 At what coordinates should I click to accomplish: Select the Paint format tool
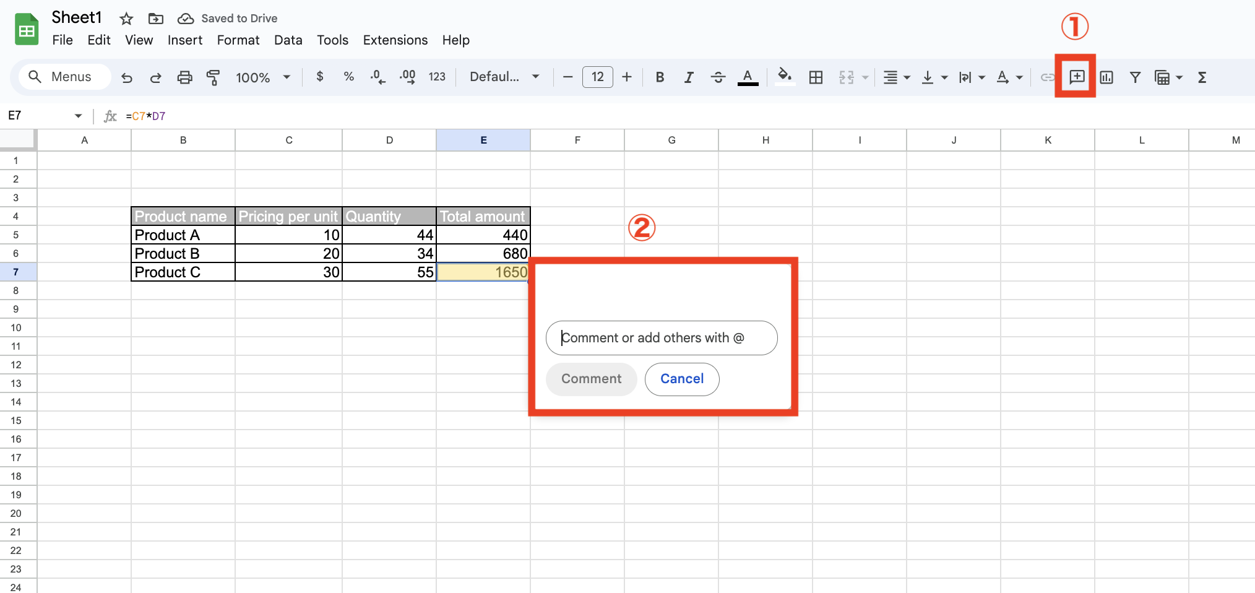click(213, 77)
